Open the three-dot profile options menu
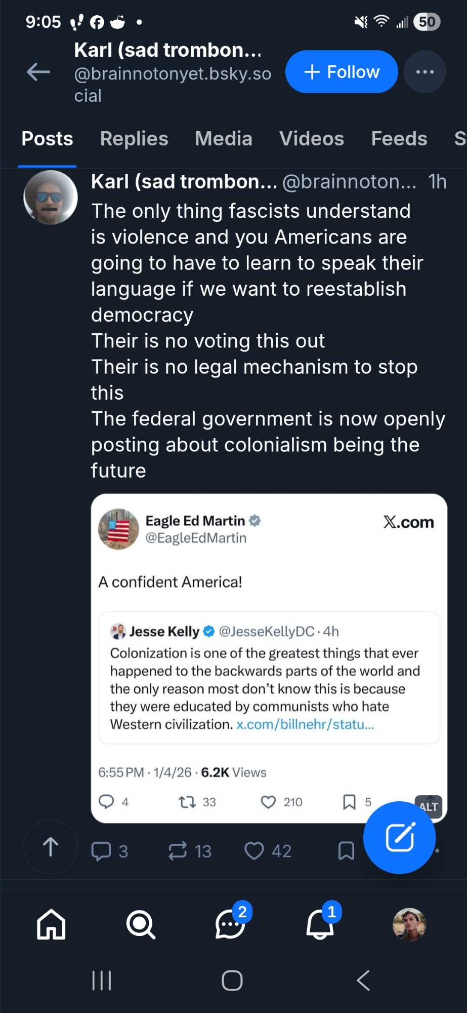The height and width of the screenshot is (1013, 467). pyautogui.click(x=424, y=72)
